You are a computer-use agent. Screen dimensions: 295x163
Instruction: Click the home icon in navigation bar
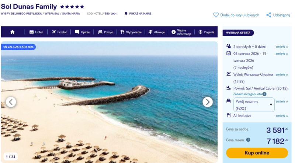pyautogui.click(x=13, y=32)
